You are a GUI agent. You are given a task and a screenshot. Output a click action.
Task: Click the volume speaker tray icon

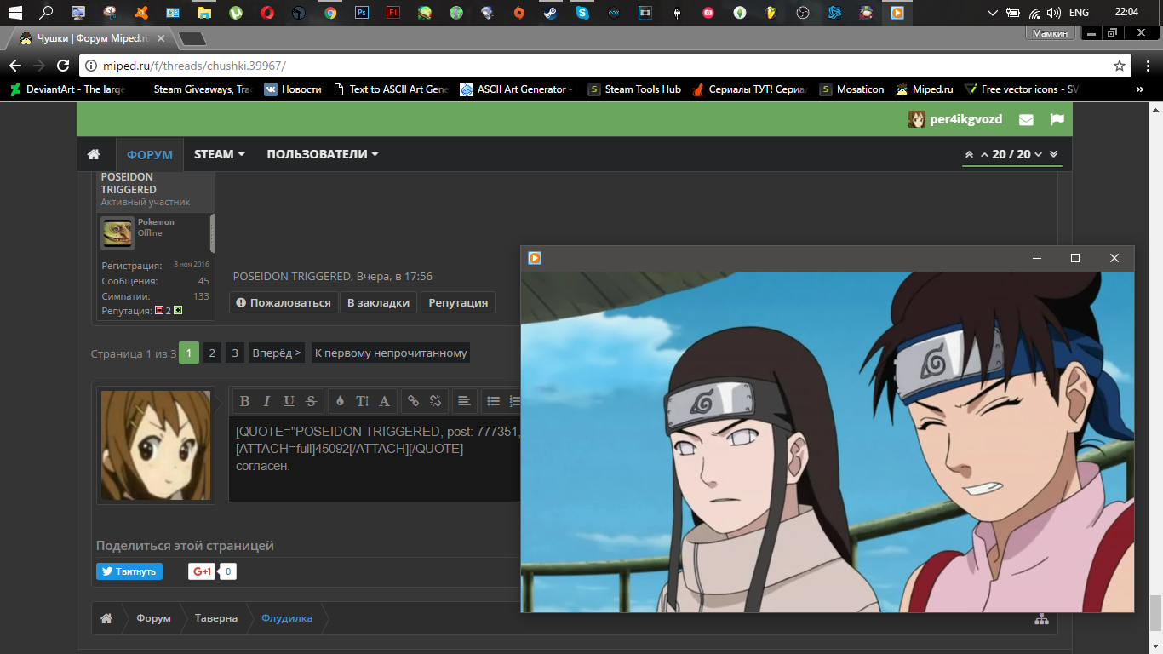point(1055,13)
